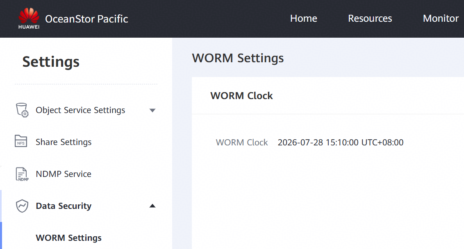464x249 pixels.
Task: Expand the Object Service Settings arrow
Action: 152,110
